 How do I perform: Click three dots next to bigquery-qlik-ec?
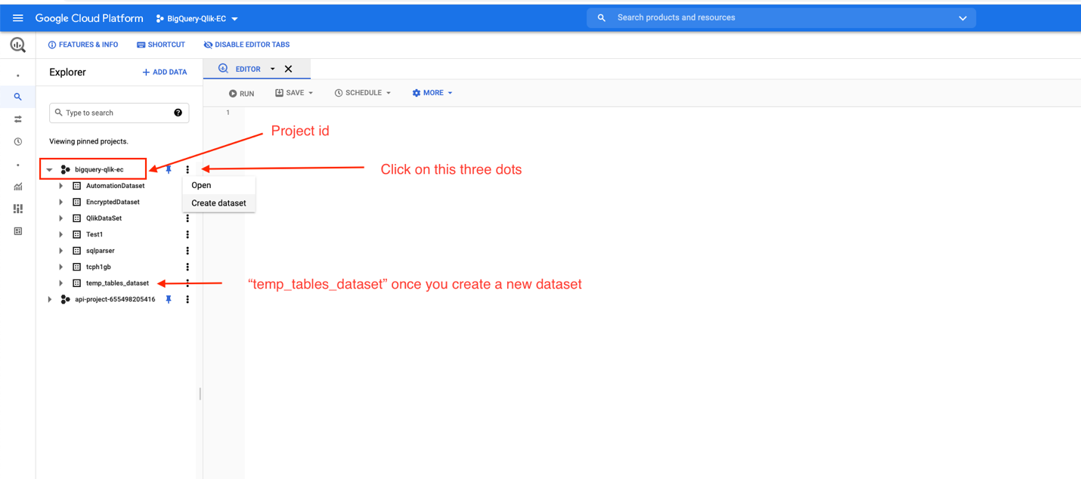click(x=187, y=169)
